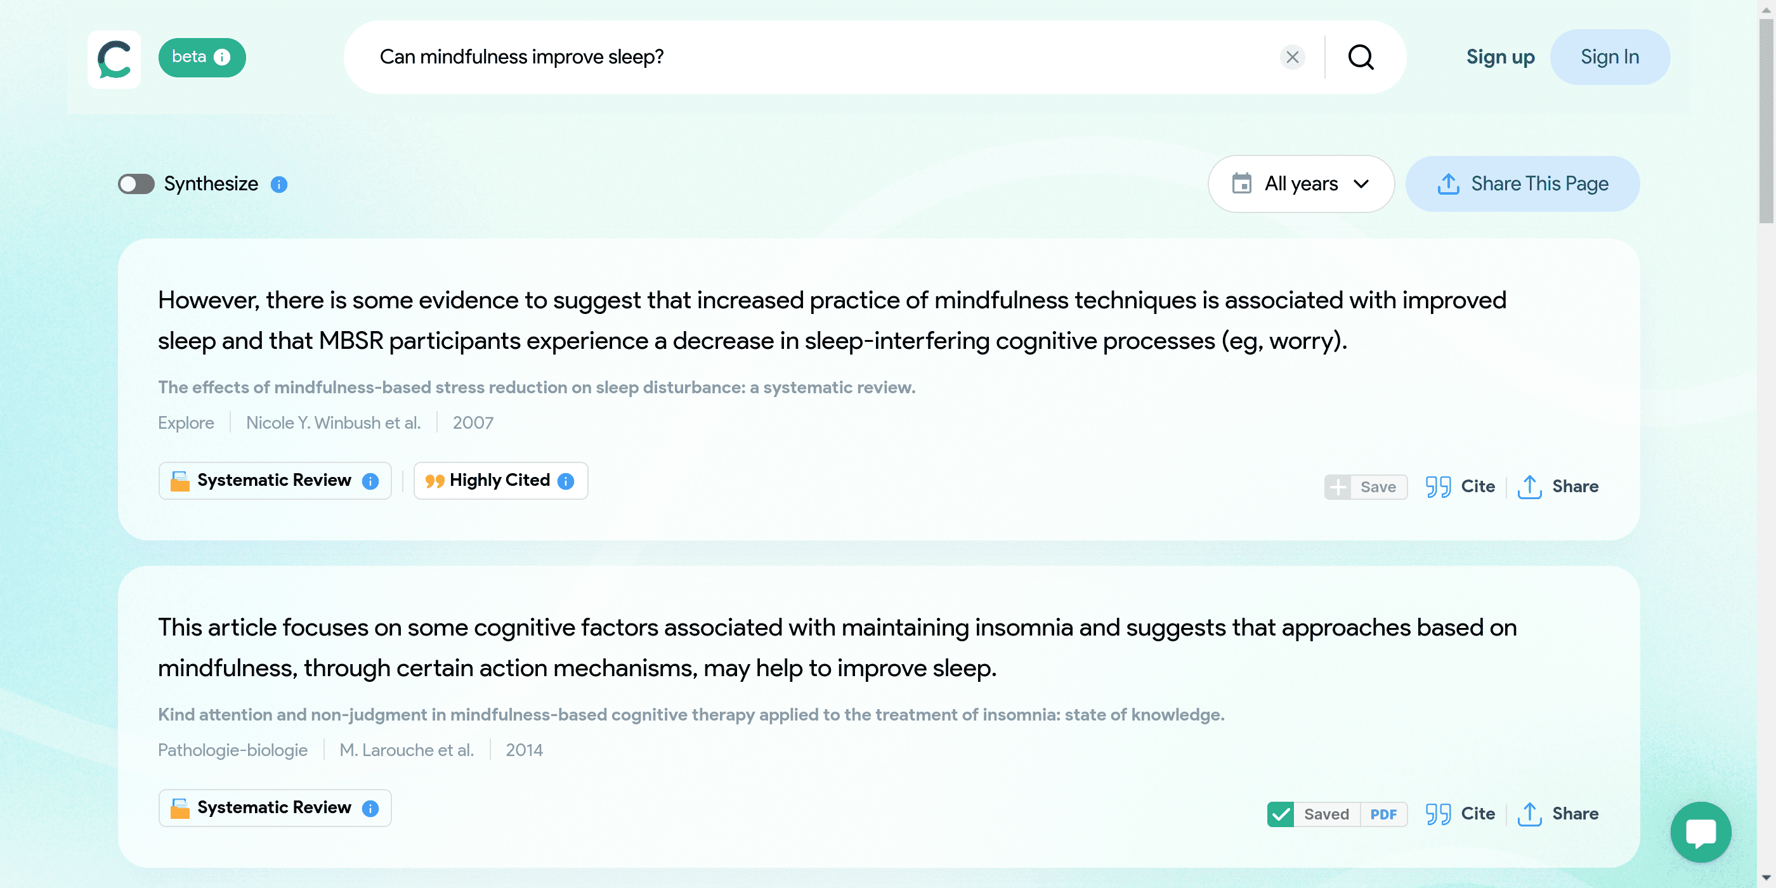
Task: Share the Winbush 2007 result
Action: [1557, 486]
